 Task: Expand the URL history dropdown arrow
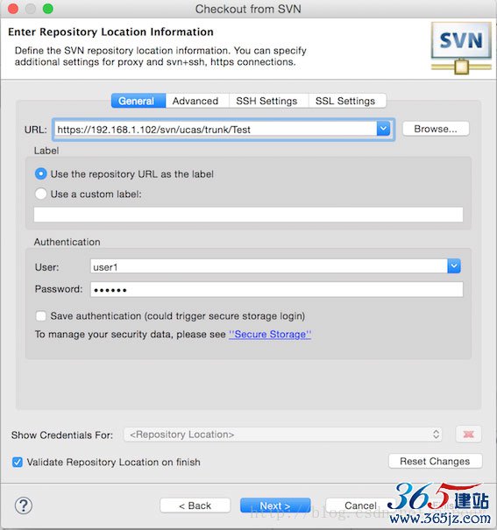point(383,129)
